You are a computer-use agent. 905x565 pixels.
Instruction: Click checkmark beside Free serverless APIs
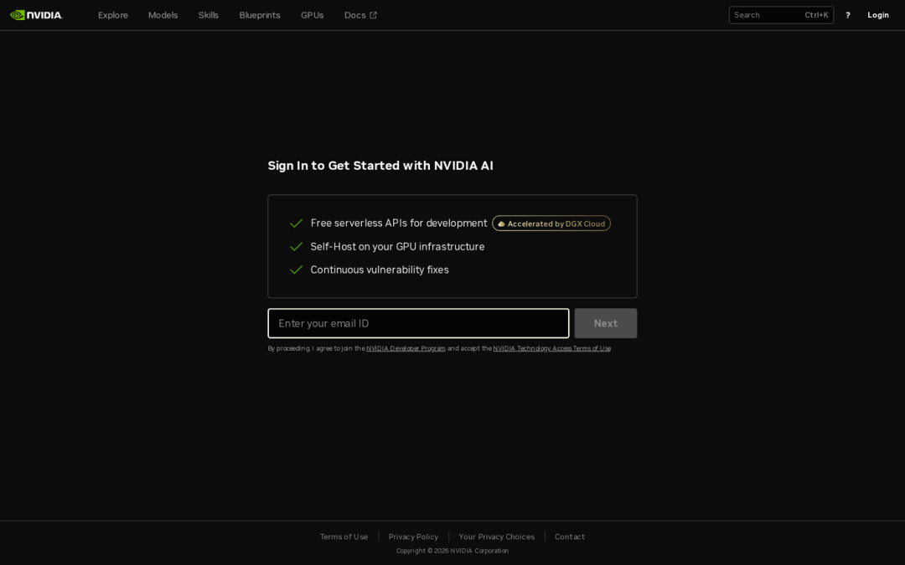pyautogui.click(x=296, y=223)
